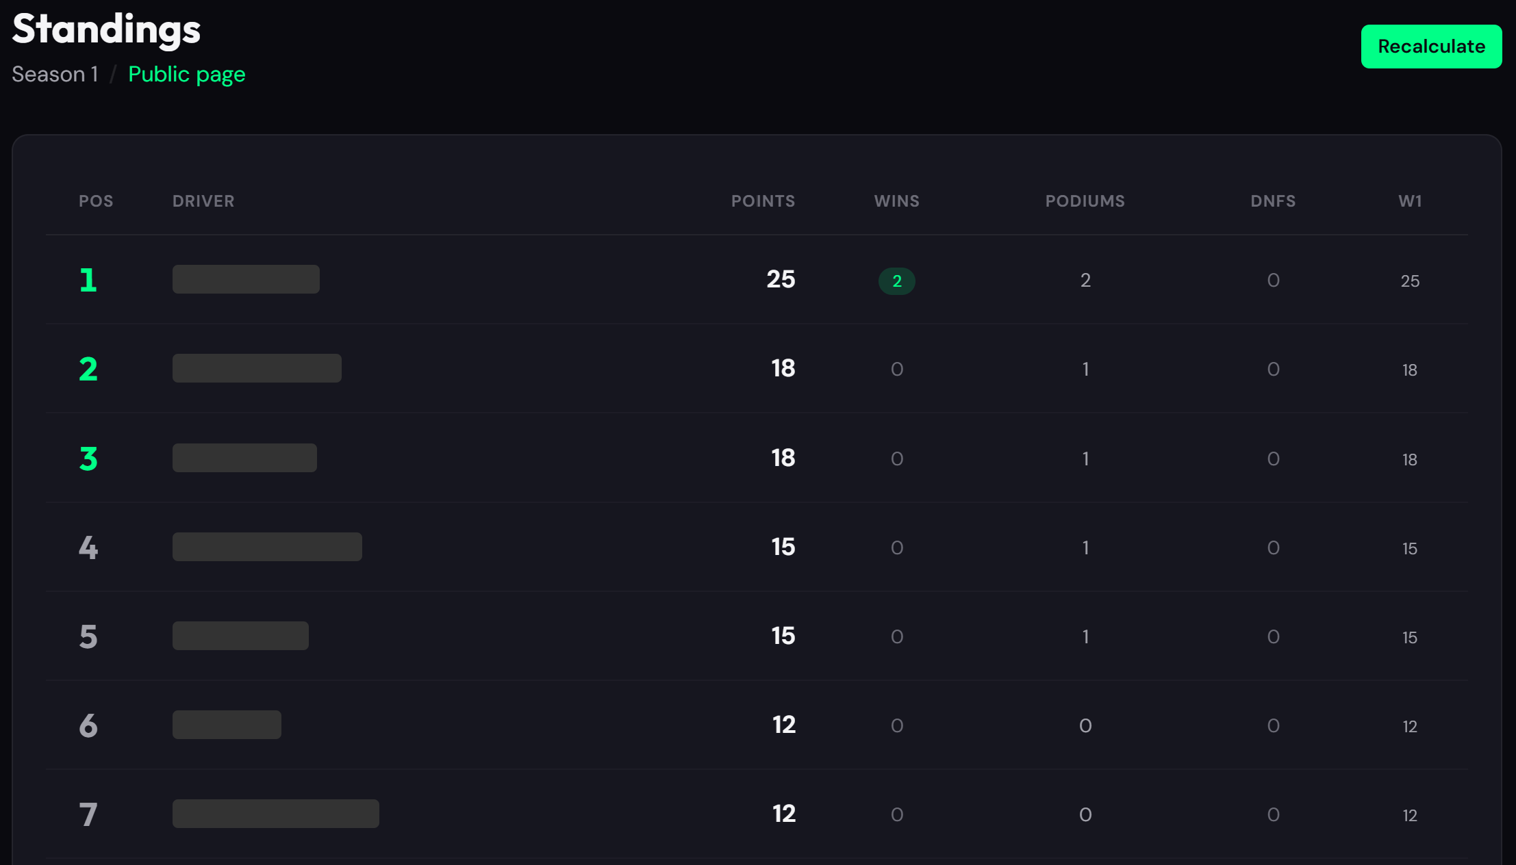Click the Season 1 breadcrumb

(x=55, y=74)
